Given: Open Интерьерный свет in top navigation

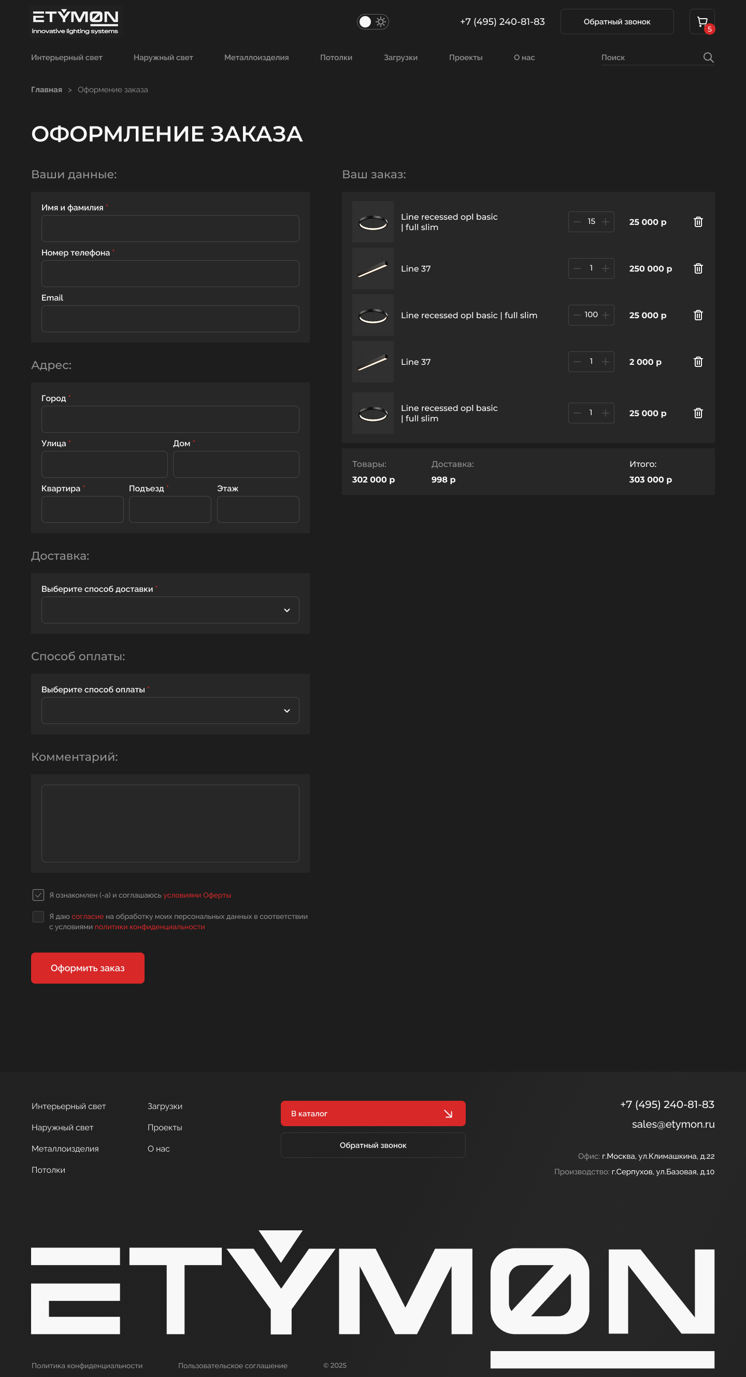Looking at the screenshot, I should pyautogui.click(x=67, y=57).
